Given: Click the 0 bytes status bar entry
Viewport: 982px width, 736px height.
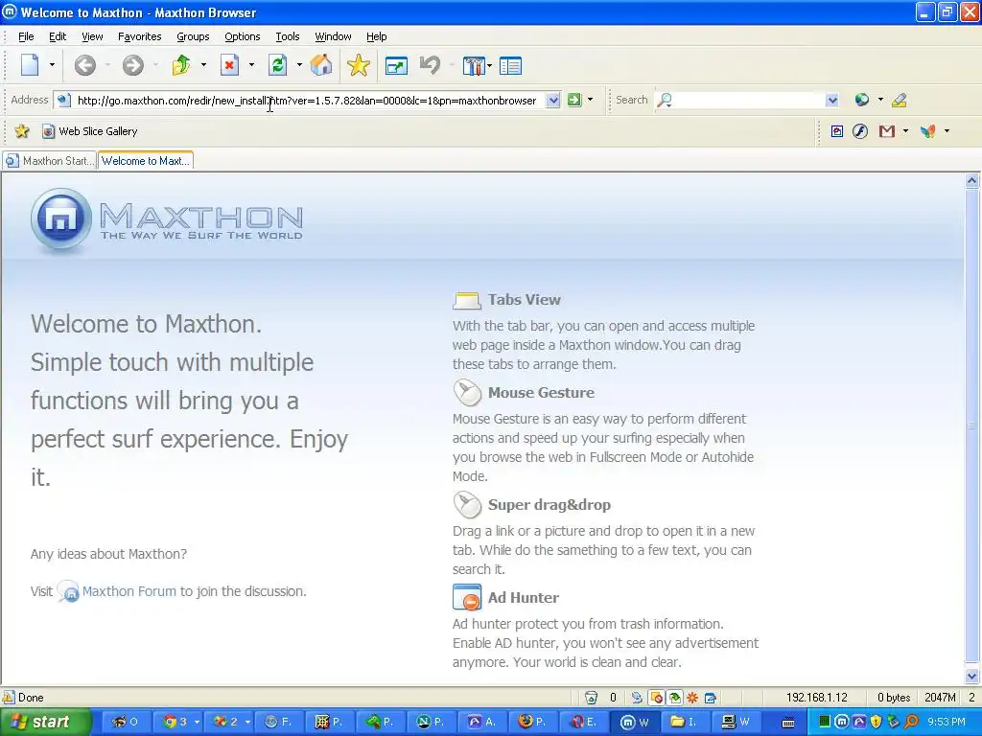Looking at the screenshot, I should (x=894, y=698).
